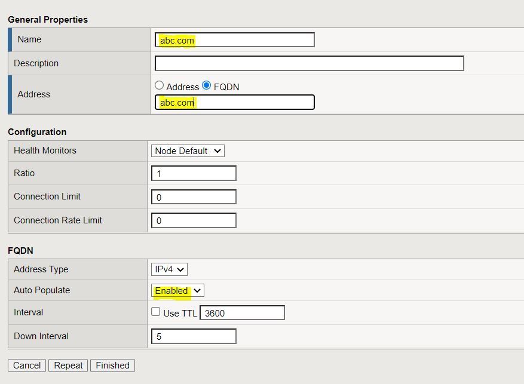
Task: Click the Connection Limit field
Action: click(194, 197)
